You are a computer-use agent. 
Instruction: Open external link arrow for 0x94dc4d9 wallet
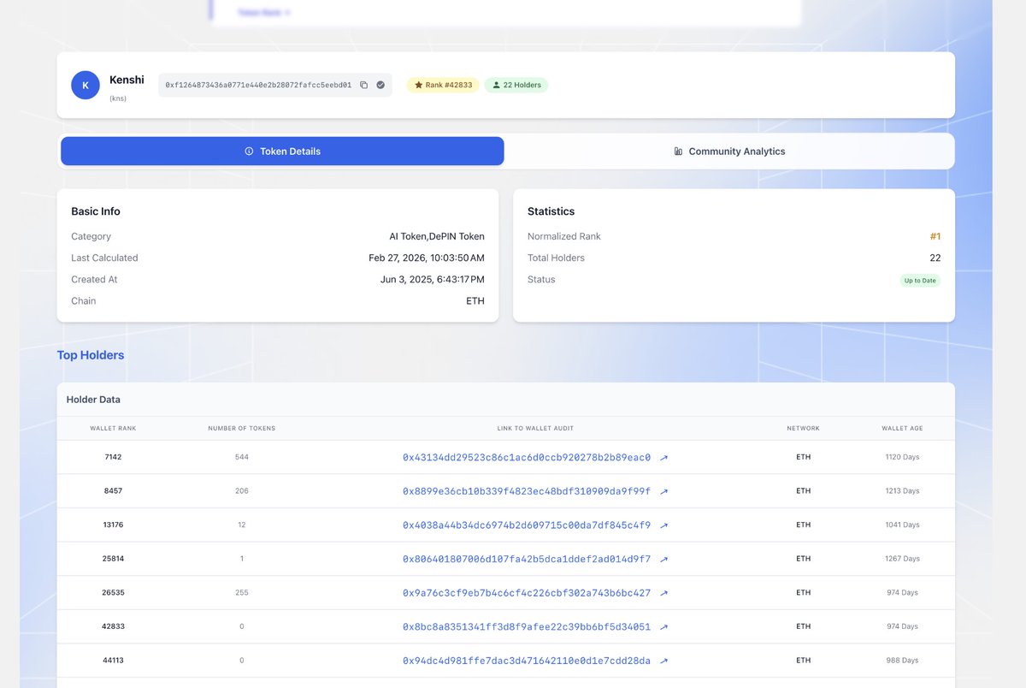click(664, 661)
